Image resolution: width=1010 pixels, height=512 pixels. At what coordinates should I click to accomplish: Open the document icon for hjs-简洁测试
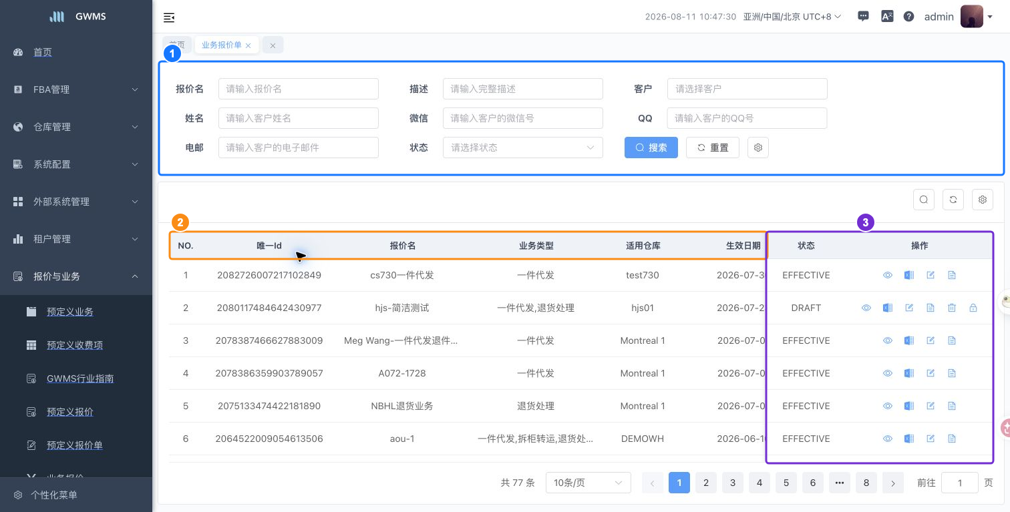pos(931,308)
